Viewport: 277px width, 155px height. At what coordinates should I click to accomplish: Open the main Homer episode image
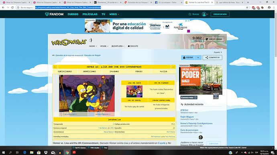(x=87, y=95)
